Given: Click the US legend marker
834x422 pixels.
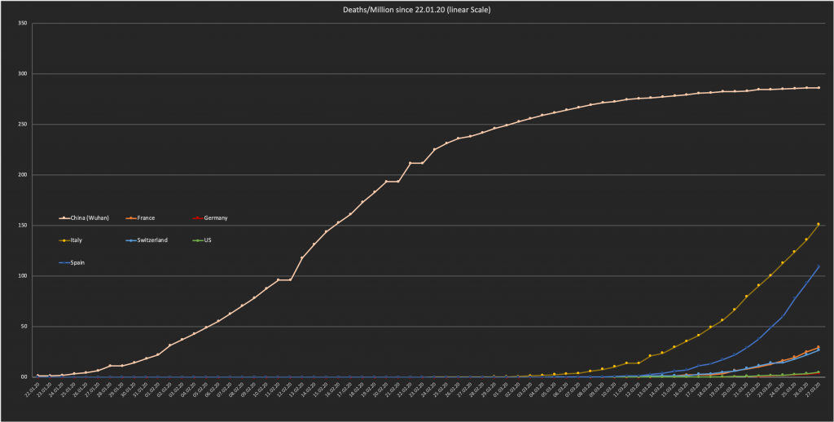Looking at the screenshot, I should 195,240.
